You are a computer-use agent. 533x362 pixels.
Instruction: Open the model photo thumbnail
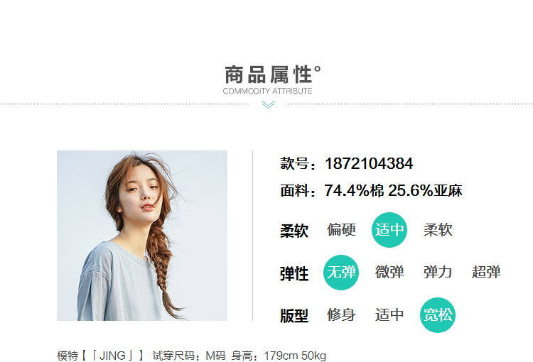(x=142, y=236)
